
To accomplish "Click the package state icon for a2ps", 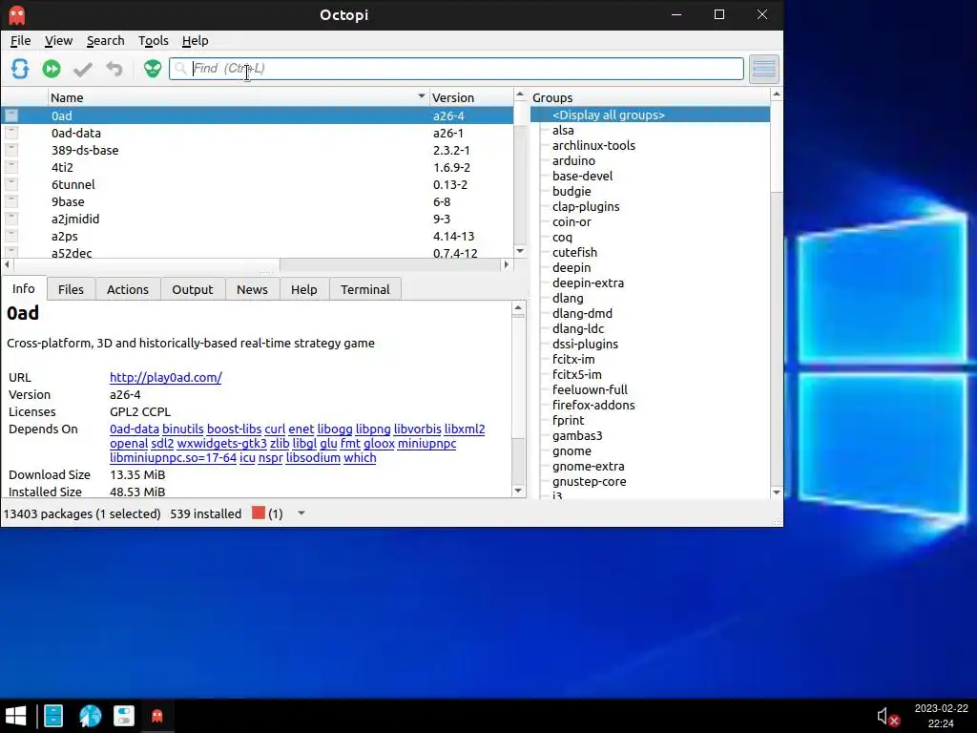I will 11,236.
